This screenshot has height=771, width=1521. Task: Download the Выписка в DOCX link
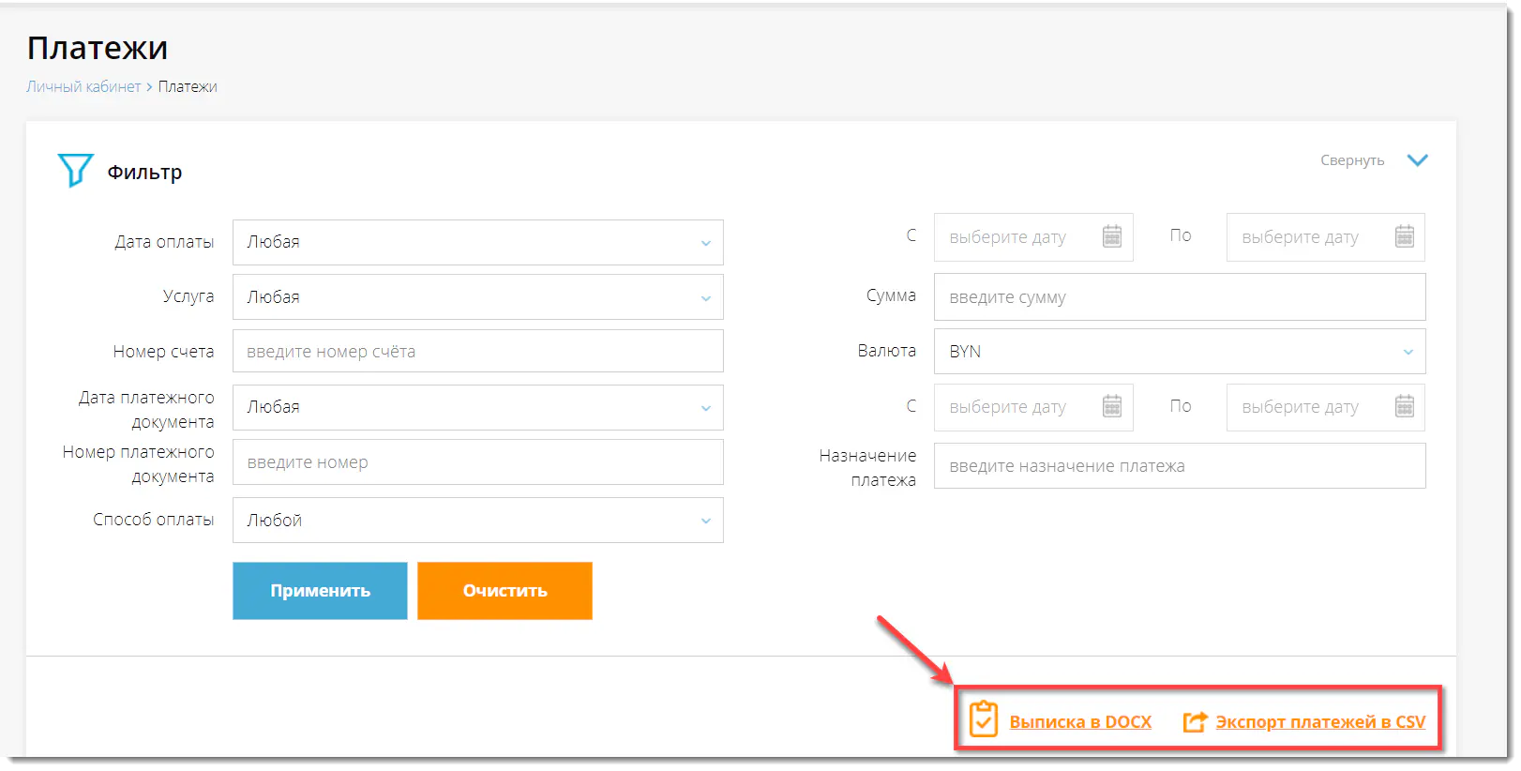click(x=1079, y=722)
